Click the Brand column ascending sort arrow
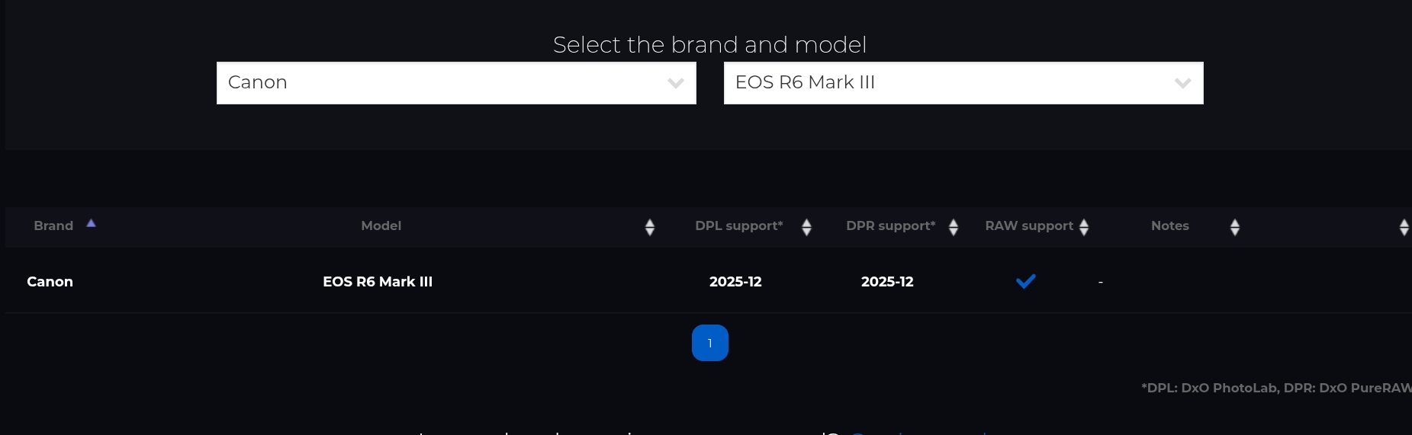The height and width of the screenshot is (435, 1412). 91,223
